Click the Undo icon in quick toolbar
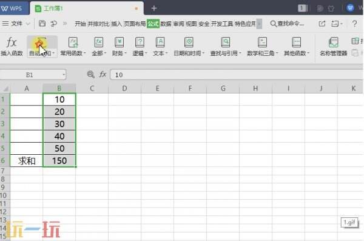 click(53, 24)
